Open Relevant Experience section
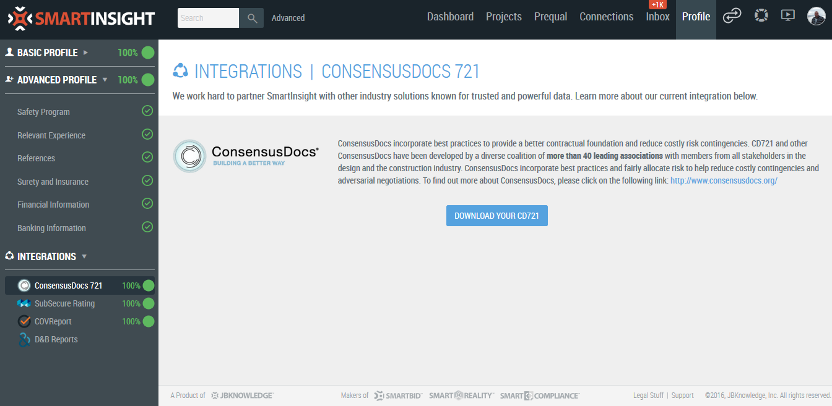The height and width of the screenshot is (406, 832). pos(51,135)
